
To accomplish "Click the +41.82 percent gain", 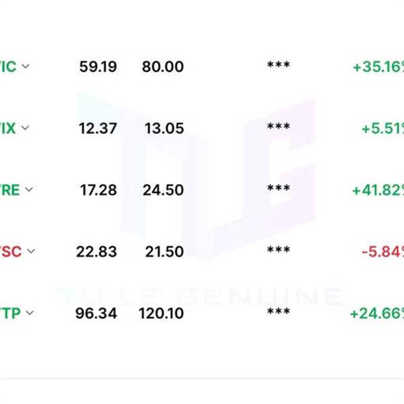I will click(378, 191).
